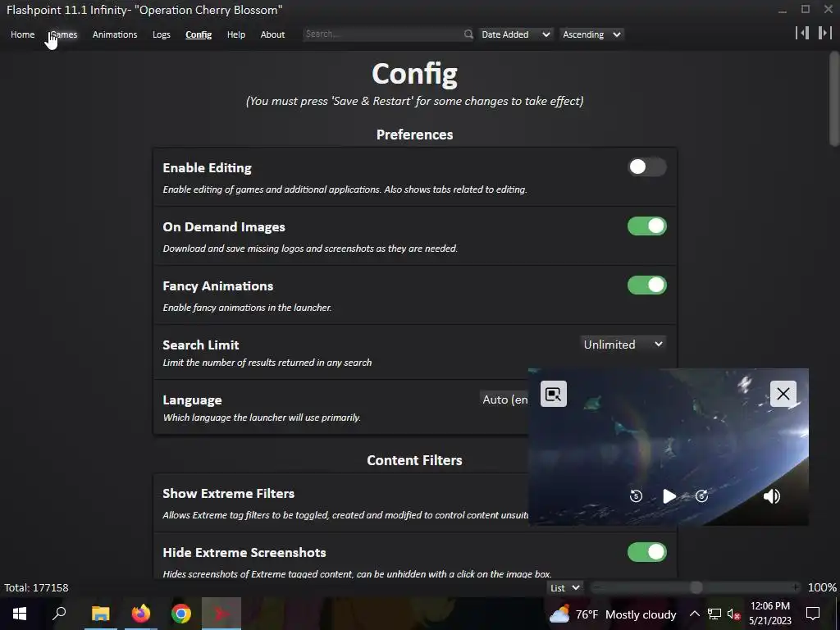Click the Preferences section heading
Image resolution: width=840 pixels, height=630 pixels.
414,135
